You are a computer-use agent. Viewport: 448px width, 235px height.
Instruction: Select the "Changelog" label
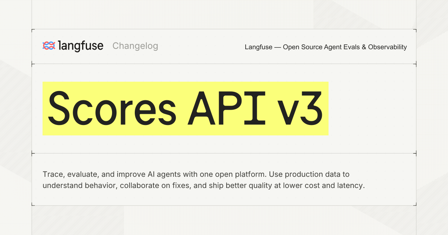coord(135,46)
